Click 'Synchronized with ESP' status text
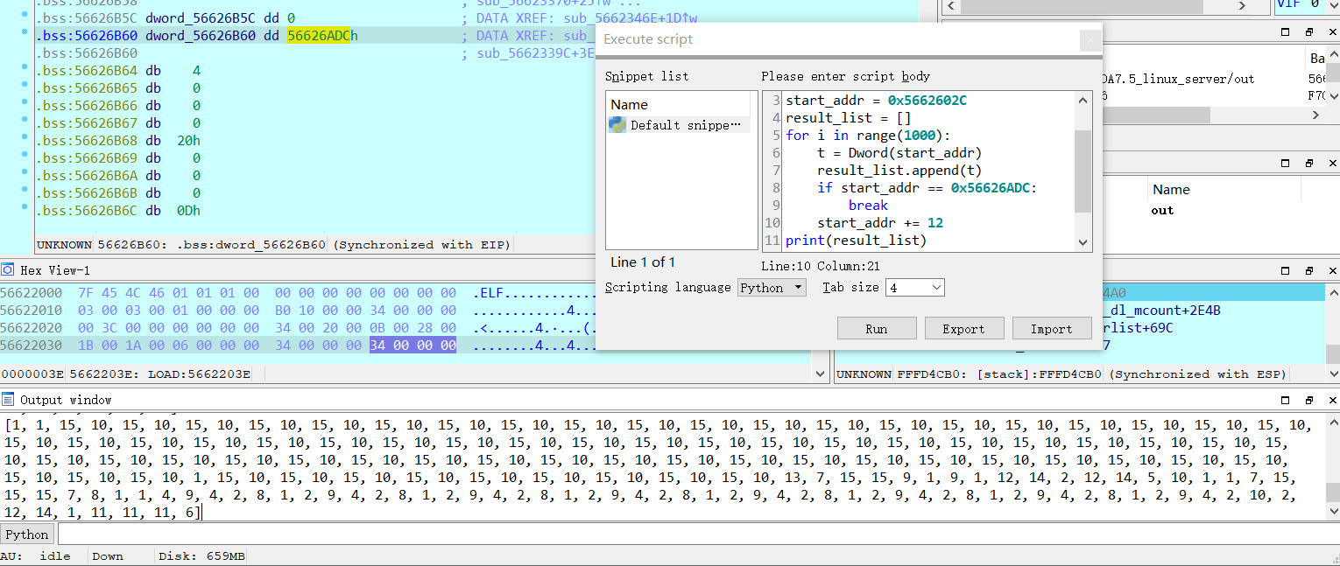The width and height of the screenshot is (1340, 566). pos(1198,374)
